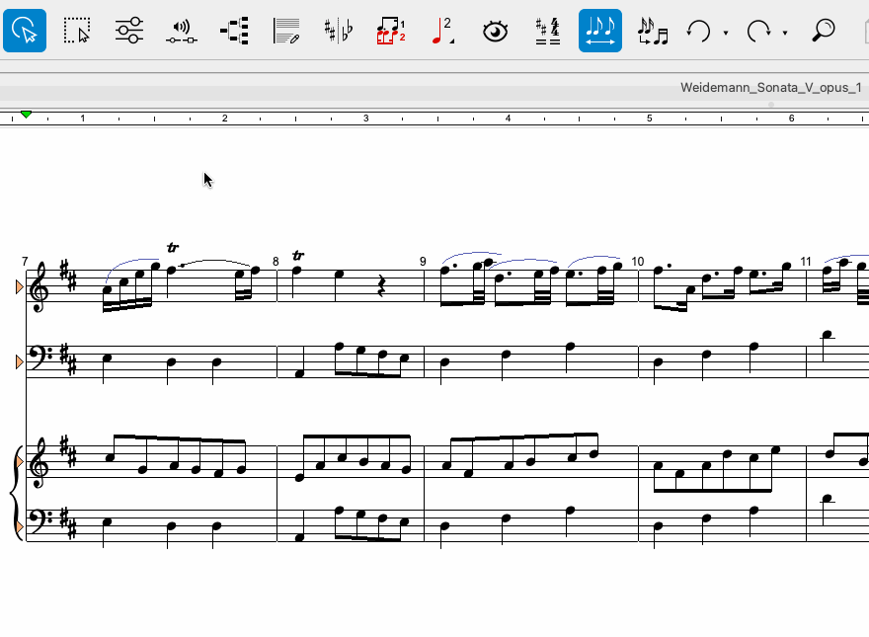Viewport: 869px width, 637px height.
Task: Click the magnifying glass zoom tool
Action: coord(824,30)
